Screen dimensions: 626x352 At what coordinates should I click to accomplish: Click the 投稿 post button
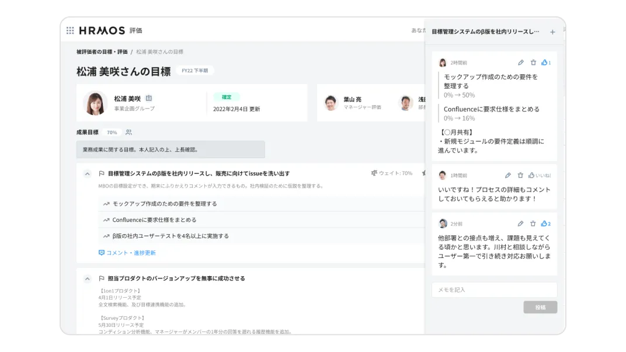click(x=540, y=306)
